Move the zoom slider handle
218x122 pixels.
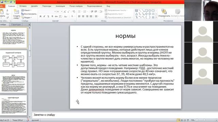pyautogui.click(x=204, y=120)
